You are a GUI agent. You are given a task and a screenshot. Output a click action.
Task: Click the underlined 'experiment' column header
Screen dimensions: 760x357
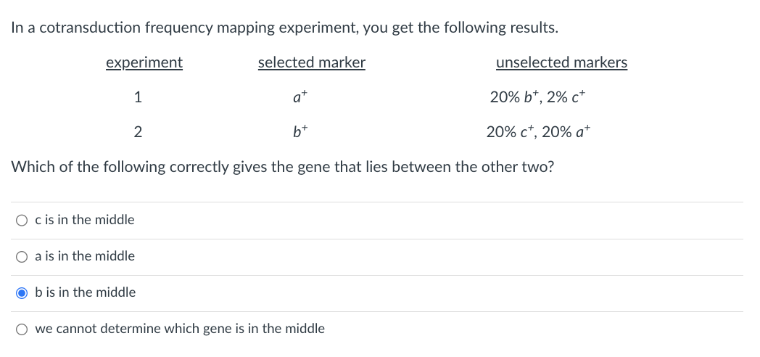[x=144, y=63]
